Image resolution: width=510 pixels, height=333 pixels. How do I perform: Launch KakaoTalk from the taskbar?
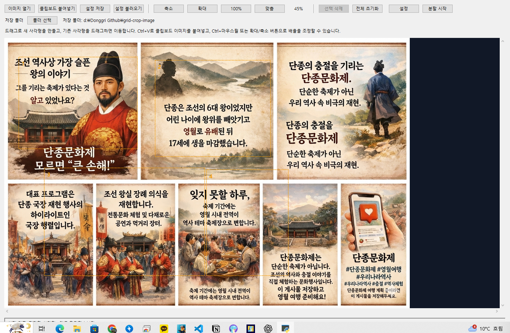(x=164, y=328)
